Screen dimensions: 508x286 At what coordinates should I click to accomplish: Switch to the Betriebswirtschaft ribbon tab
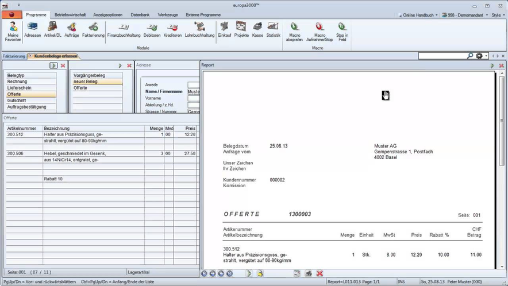(x=70, y=14)
